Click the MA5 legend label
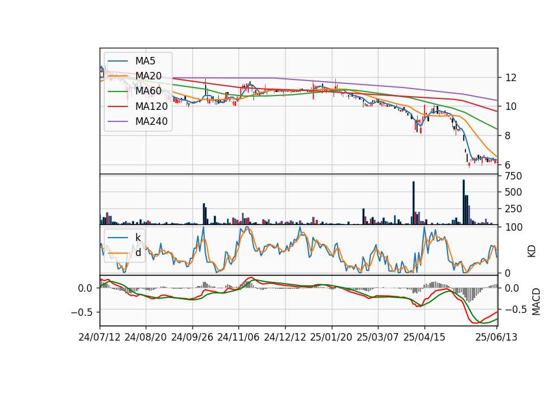Viewport: 553px width, 397px height. click(x=145, y=61)
